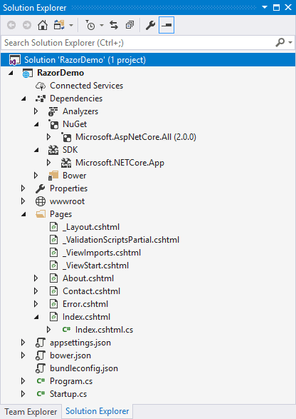Screen dimensions: 296x419
Task: Click the Back navigation arrow icon
Action: pos(11,25)
